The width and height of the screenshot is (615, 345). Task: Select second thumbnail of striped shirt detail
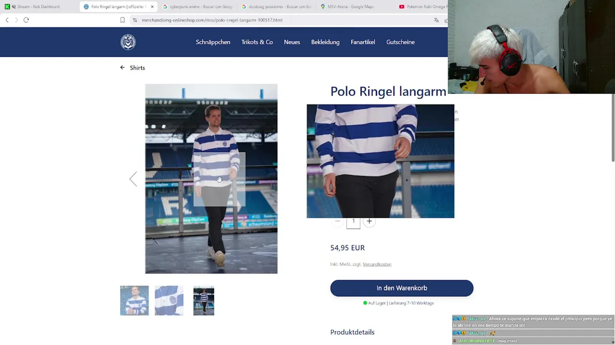pos(169,300)
